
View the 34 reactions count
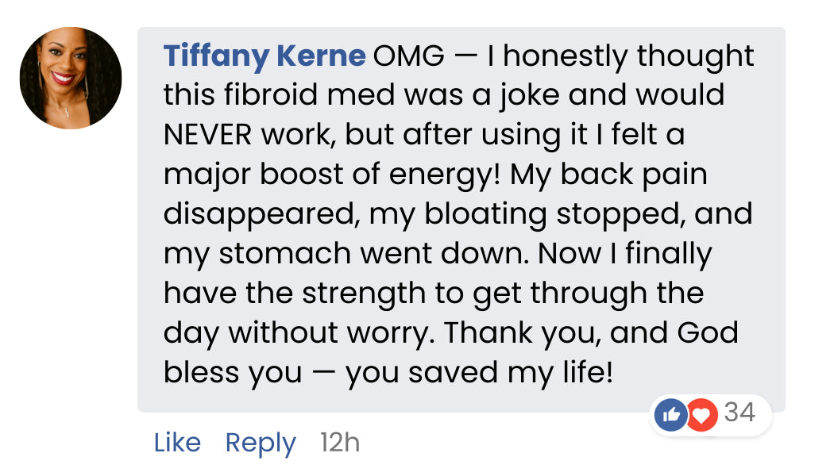pyautogui.click(x=739, y=413)
